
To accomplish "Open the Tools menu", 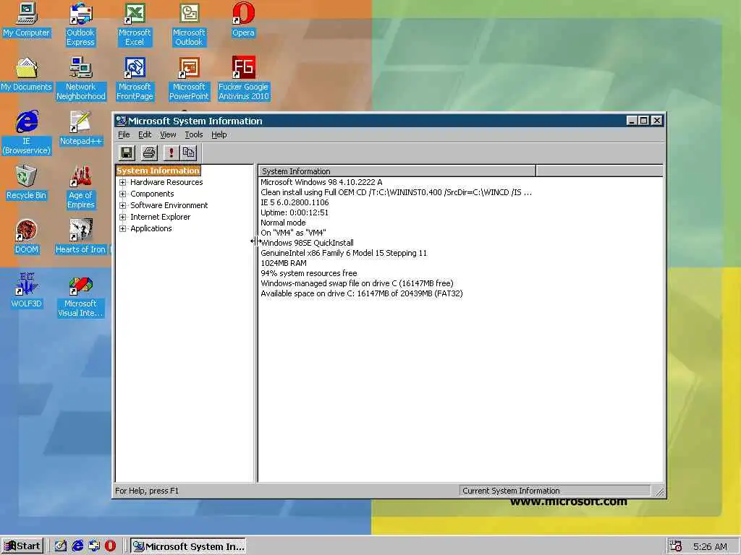I will click(194, 134).
